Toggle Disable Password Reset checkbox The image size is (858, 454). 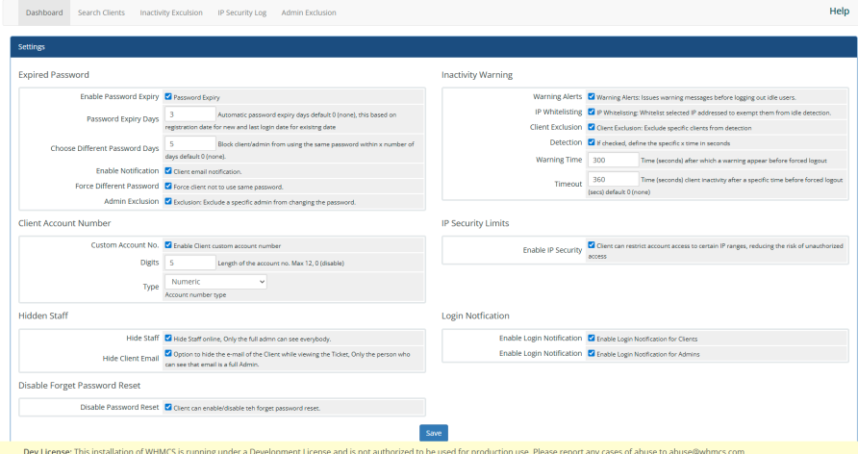(168, 407)
